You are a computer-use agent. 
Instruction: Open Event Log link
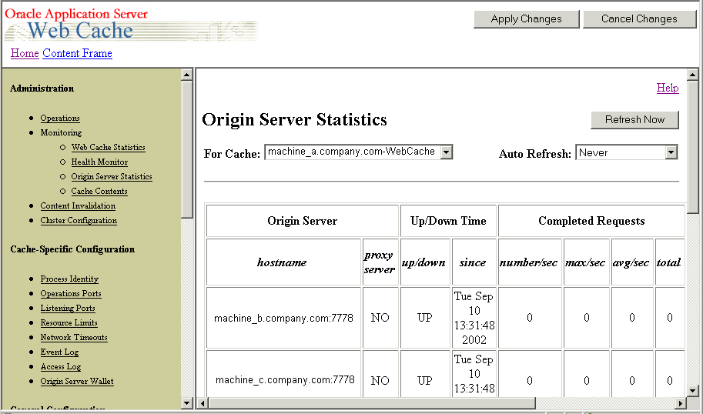point(59,352)
